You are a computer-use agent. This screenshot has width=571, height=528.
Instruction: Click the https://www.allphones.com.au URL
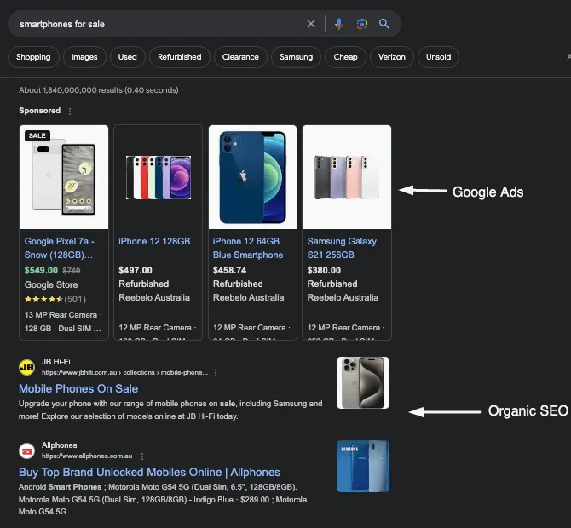click(x=87, y=456)
